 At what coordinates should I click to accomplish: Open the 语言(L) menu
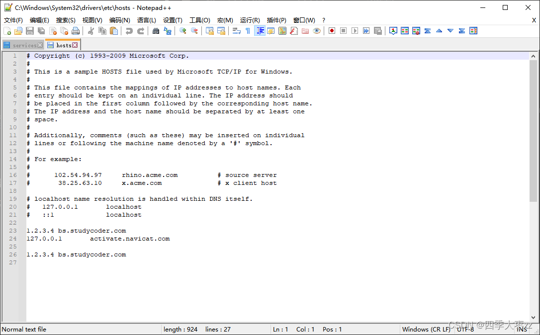point(146,20)
